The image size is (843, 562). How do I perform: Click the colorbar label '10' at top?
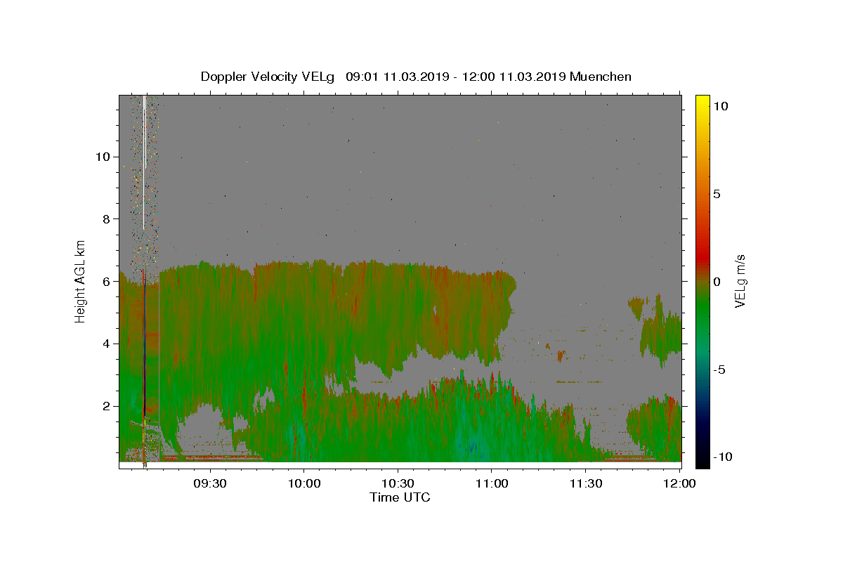[720, 106]
